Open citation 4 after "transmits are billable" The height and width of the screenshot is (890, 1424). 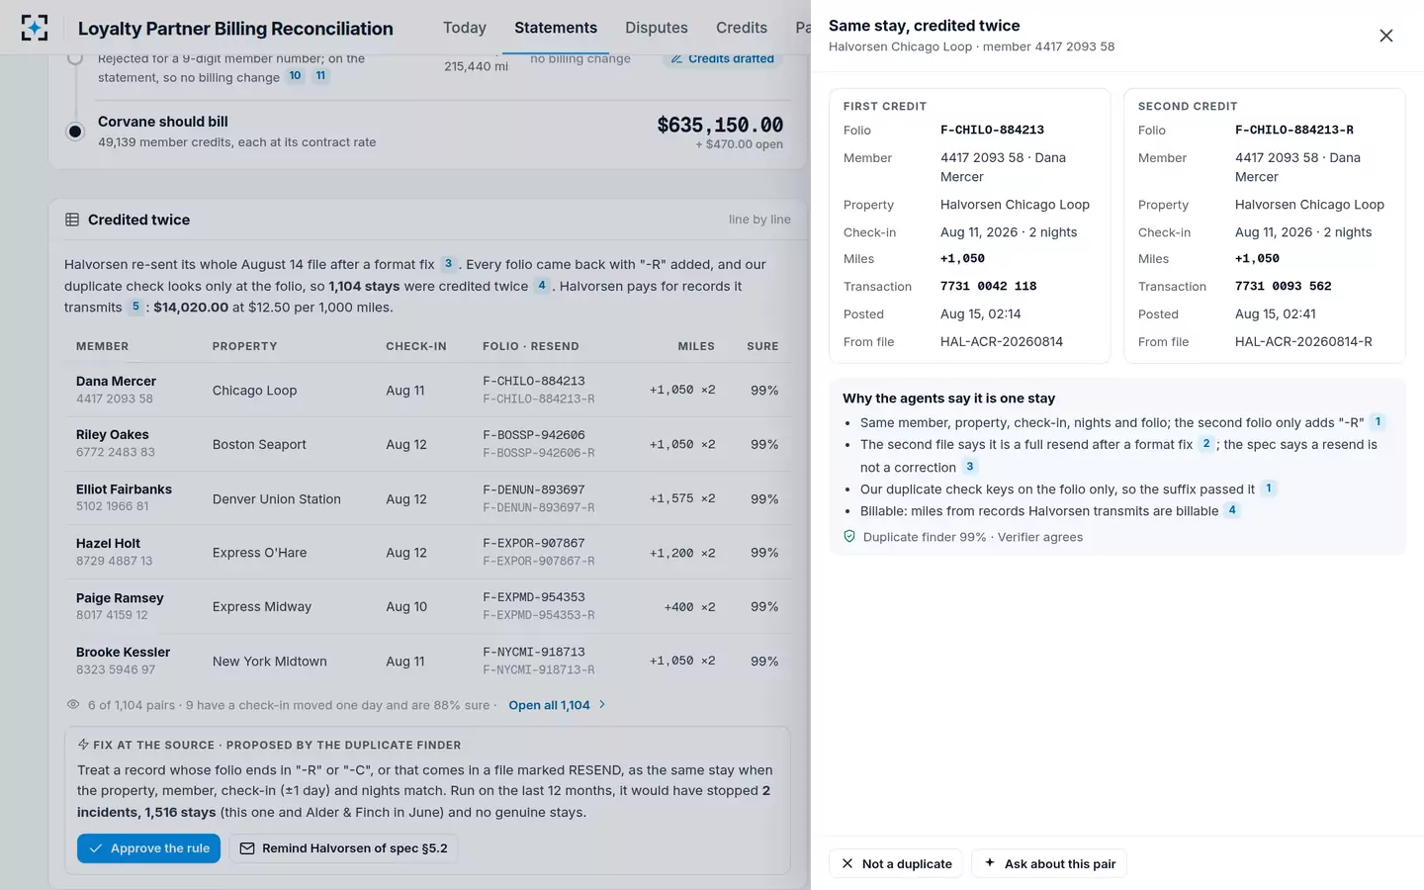pyautogui.click(x=1232, y=510)
